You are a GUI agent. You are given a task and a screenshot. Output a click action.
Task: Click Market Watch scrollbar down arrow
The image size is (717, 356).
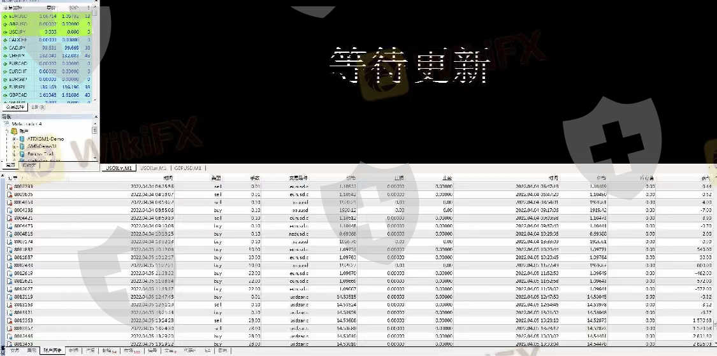[95, 99]
